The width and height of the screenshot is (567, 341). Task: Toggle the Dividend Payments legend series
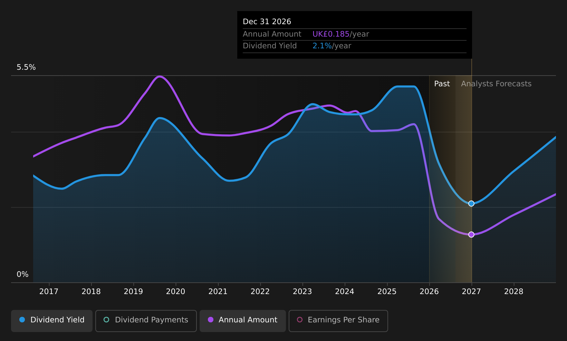[x=146, y=321]
